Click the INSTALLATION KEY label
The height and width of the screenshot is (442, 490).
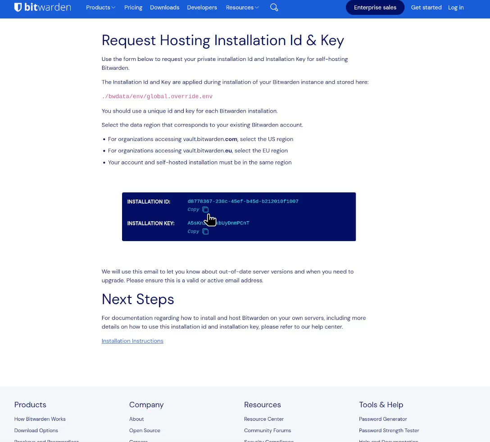coord(151,223)
